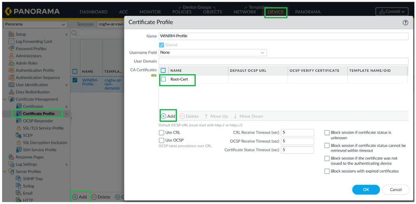Select the OCSP Responder sidebar icon
This screenshot has height=204, width=416.
coord(19,121)
